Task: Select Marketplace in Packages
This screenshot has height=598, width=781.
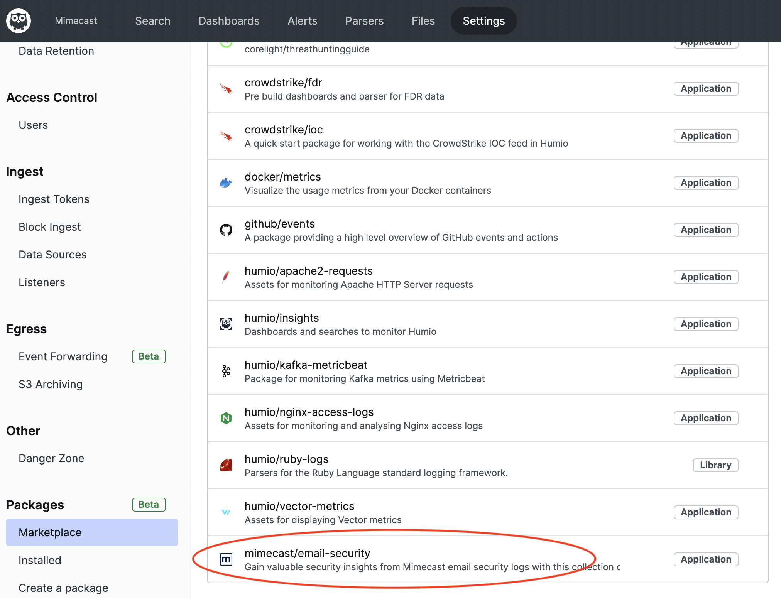Action: (92, 532)
